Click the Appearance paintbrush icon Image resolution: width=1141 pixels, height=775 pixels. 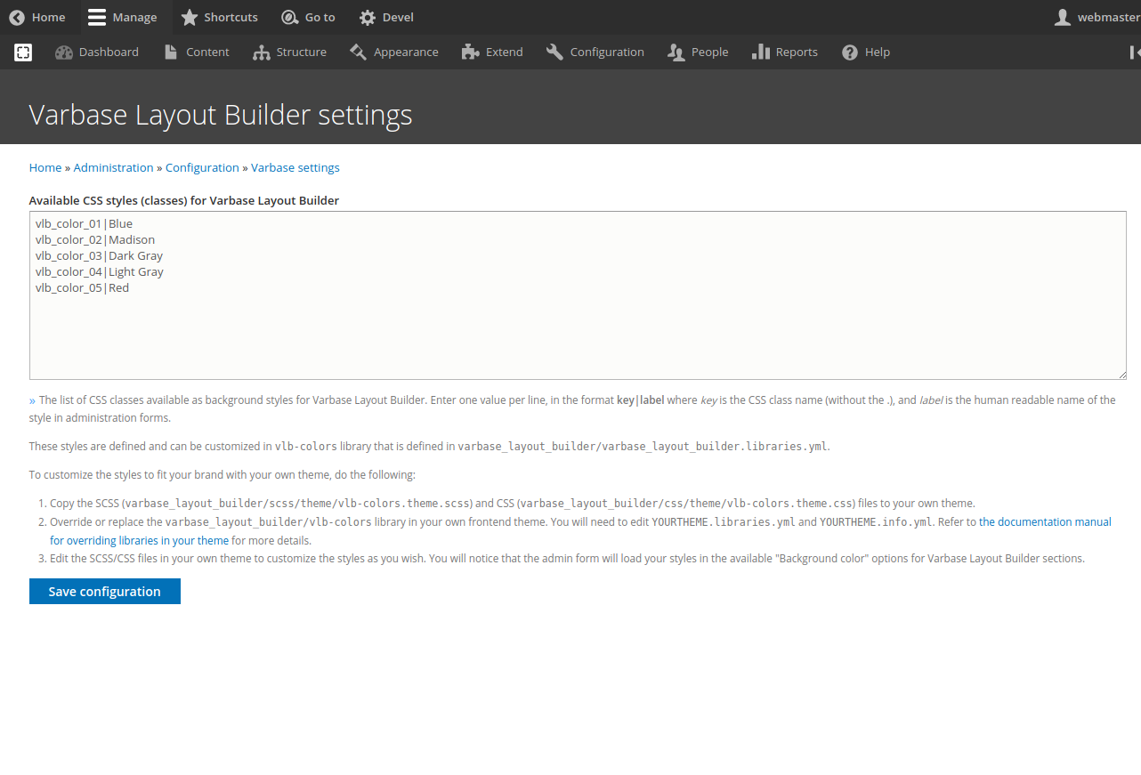[360, 52]
